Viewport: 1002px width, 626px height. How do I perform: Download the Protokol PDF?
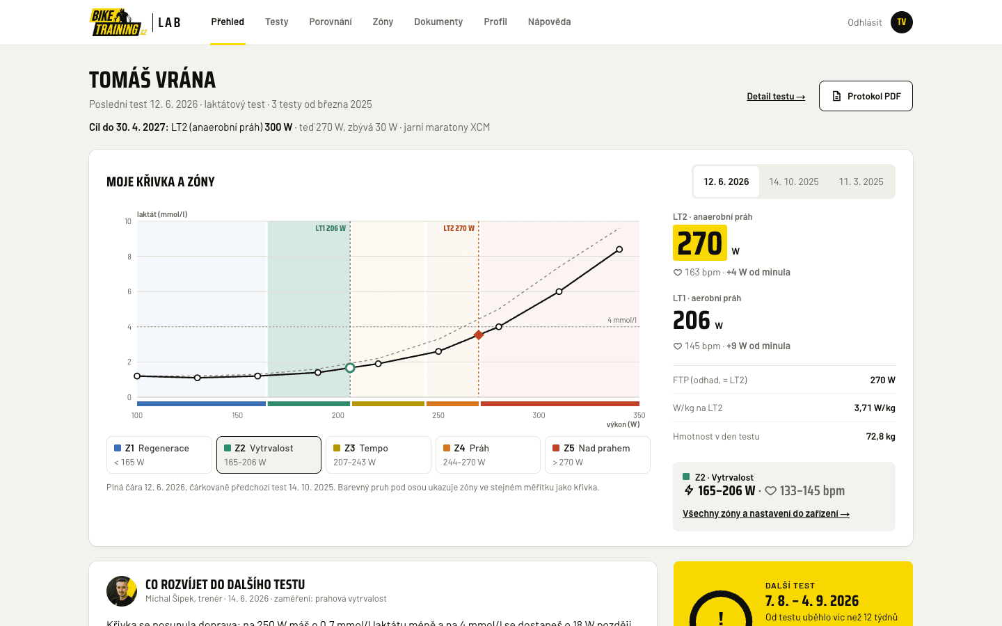click(866, 96)
